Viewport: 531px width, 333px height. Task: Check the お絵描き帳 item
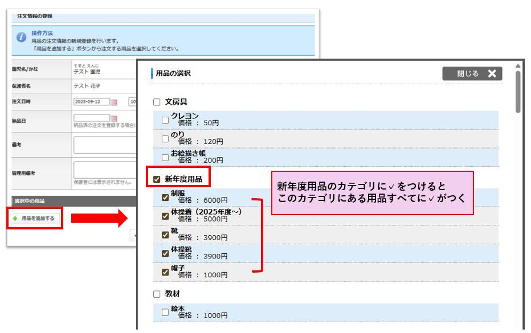click(x=165, y=157)
